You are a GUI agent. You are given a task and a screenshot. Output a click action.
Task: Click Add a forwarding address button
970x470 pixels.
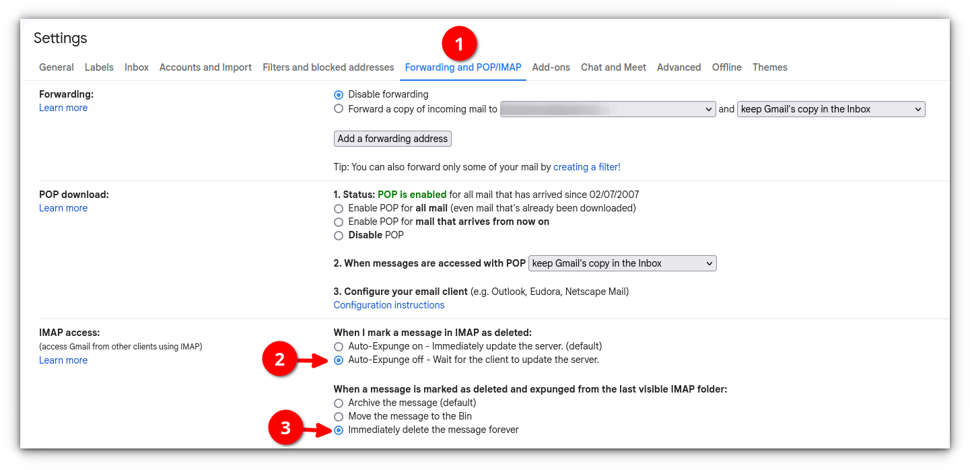392,139
